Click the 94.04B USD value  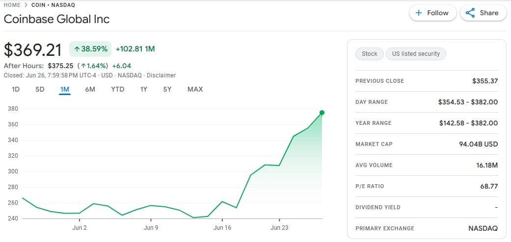point(479,144)
